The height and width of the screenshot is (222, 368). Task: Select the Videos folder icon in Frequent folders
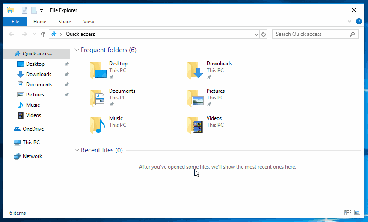pos(195,125)
